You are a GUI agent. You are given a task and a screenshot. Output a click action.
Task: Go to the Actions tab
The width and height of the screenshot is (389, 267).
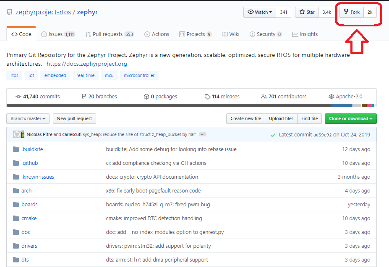point(157,34)
